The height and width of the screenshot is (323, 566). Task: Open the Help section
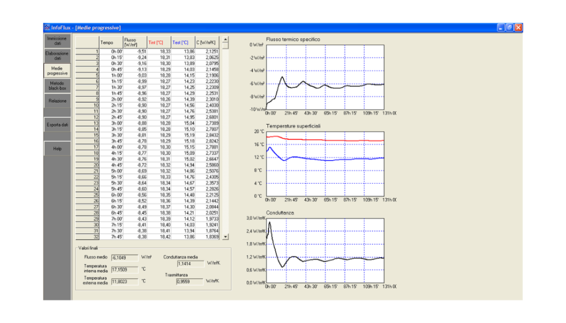(x=57, y=148)
